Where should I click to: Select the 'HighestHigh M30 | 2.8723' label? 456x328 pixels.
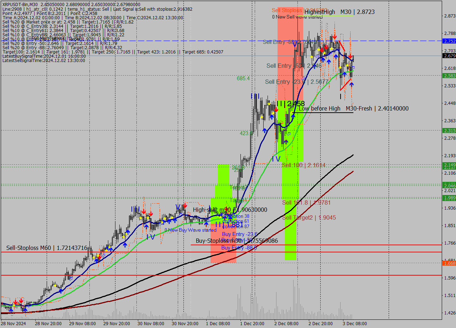340,12
